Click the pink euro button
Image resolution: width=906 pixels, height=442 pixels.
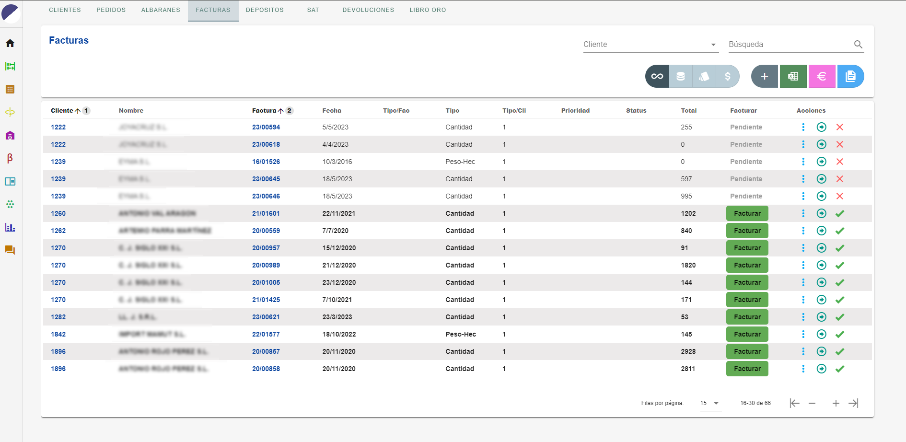(822, 76)
